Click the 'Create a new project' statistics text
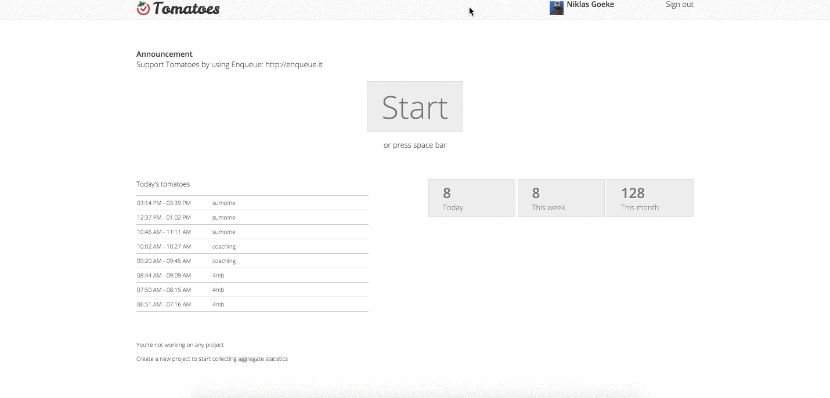Screen dimensions: 830x398 212,359
